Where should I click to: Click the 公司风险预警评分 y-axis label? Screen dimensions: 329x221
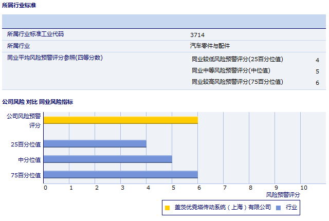coord(24,120)
